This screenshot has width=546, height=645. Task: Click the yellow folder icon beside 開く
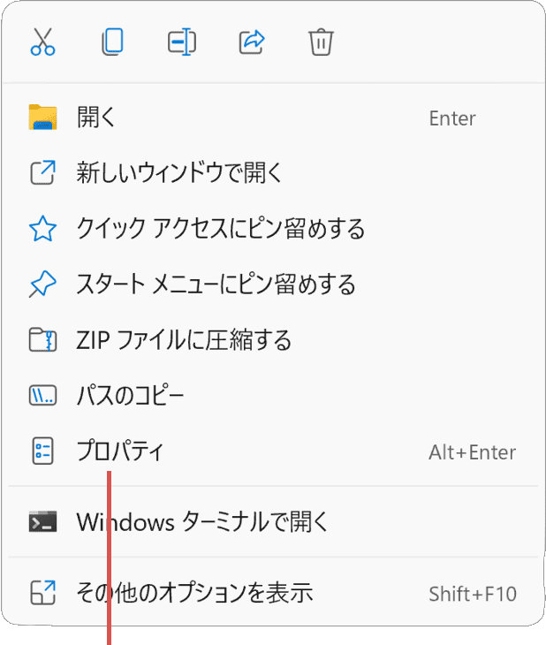click(x=42, y=118)
